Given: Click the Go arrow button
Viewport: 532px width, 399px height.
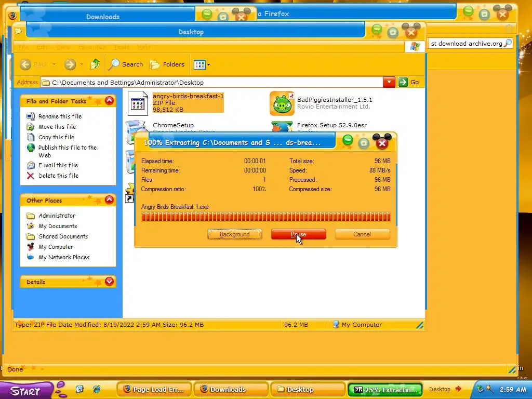Looking at the screenshot, I should [x=403, y=82].
